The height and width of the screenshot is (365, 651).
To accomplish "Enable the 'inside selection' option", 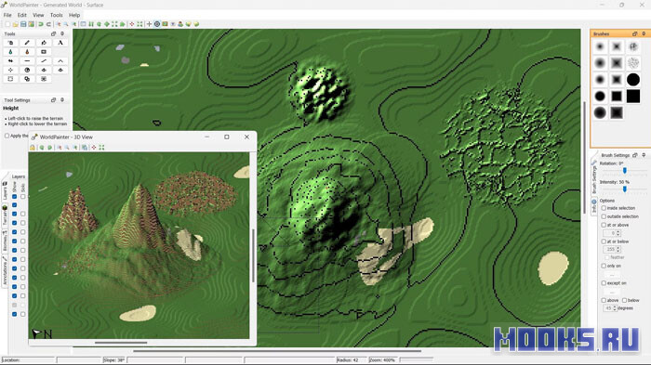I will click(x=604, y=208).
